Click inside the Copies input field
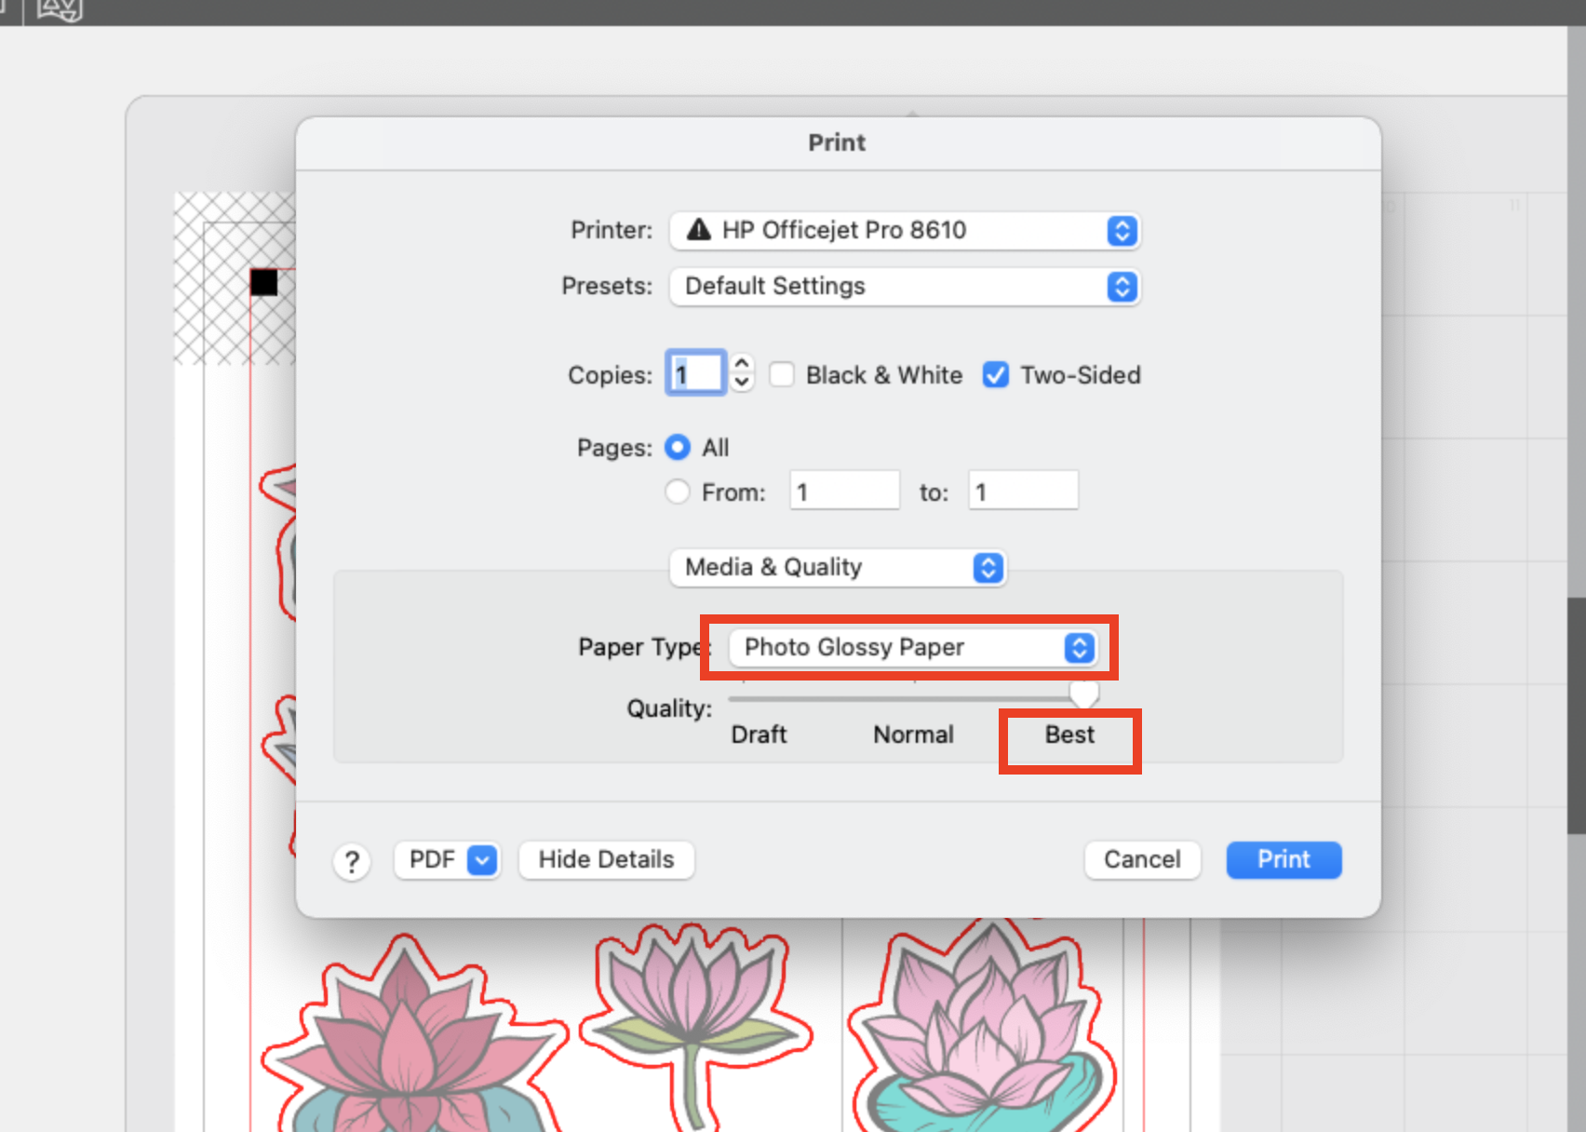The width and height of the screenshot is (1586, 1132). (694, 372)
